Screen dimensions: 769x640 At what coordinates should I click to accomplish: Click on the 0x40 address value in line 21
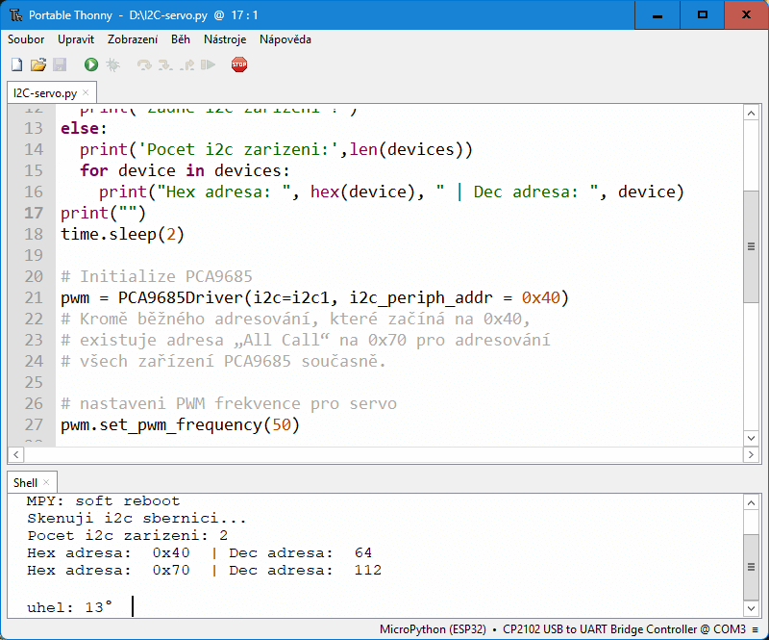pos(540,297)
